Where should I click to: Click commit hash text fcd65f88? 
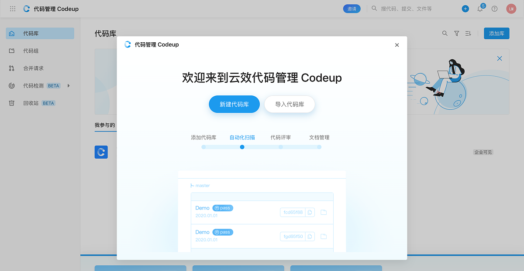point(293,212)
